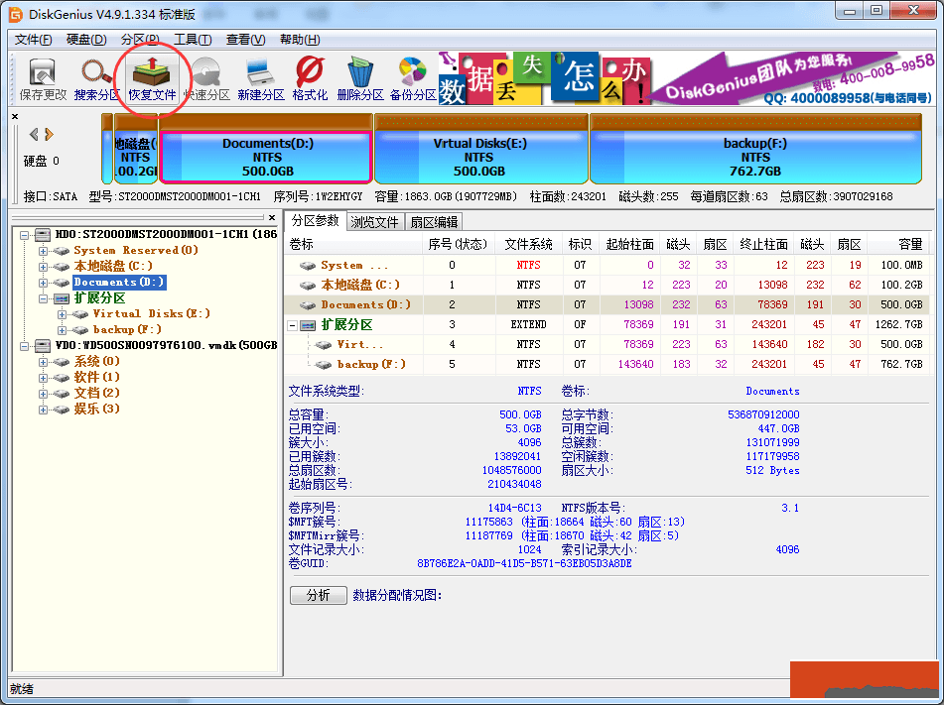944x705 pixels.
Task: Select Documents(D:) in the tree
Action: click(118, 282)
